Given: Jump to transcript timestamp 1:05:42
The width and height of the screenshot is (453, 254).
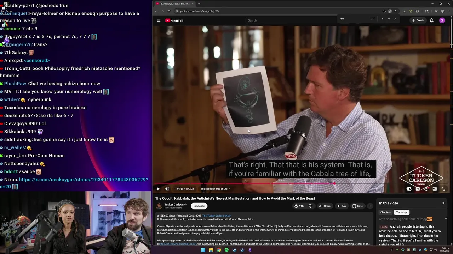Looking at the screenshot, I should pos(383,227).
